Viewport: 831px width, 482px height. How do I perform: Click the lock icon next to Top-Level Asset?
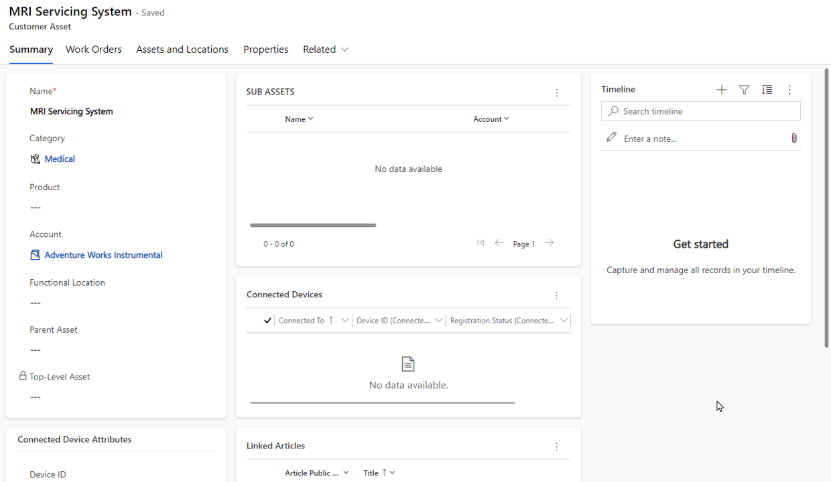[x=23, y=376]
